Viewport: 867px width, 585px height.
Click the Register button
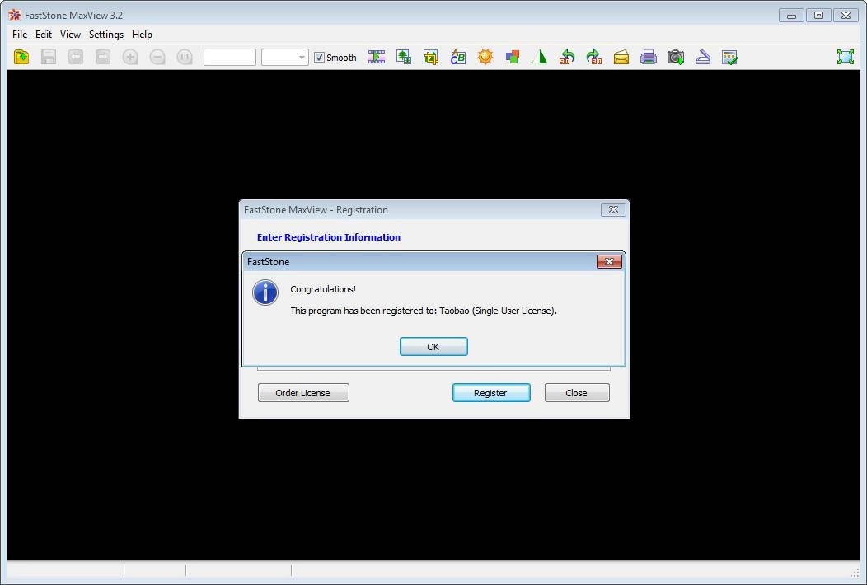[491, 392]
